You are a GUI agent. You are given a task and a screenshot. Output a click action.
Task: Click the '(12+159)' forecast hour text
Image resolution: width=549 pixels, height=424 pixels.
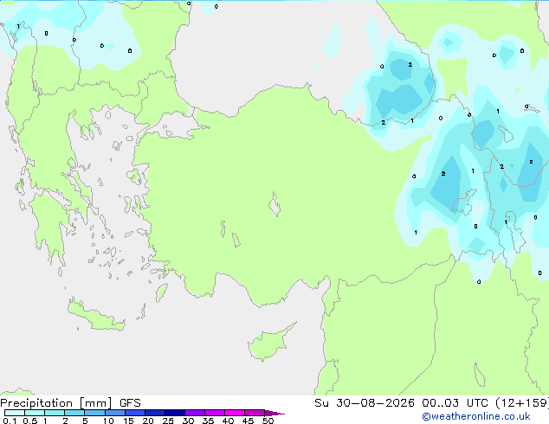coord(522,403)
